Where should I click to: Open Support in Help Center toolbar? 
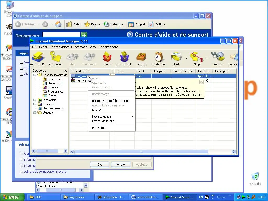click(137, 24)
